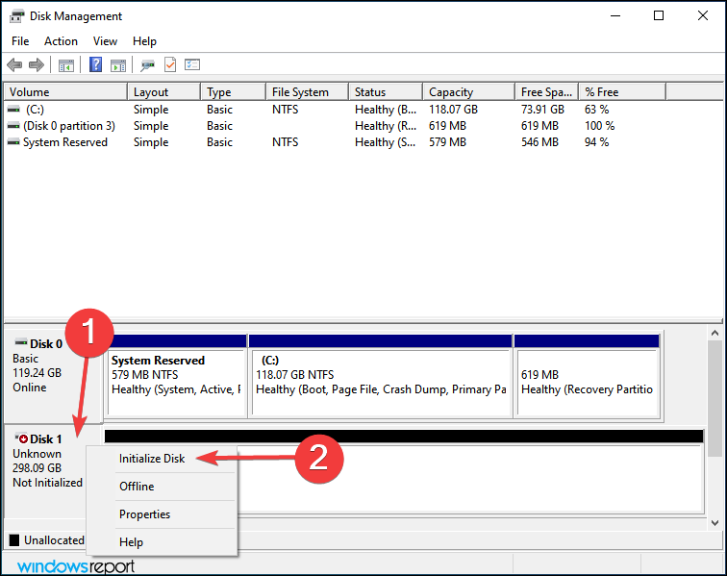The height and width of the screenshot is (576, 727).
Task: Choose Offline in the context menu
Action: click(x=137, y=487)
